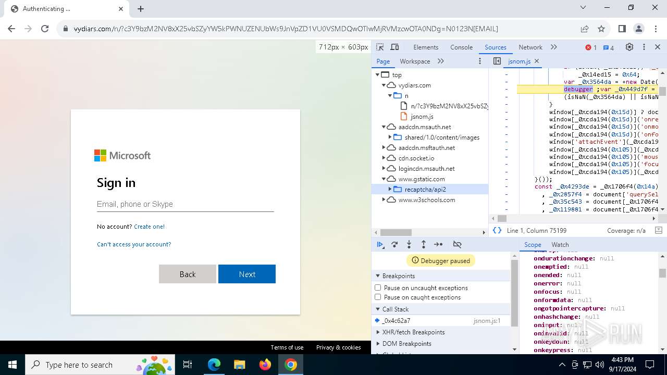Open the Sources navigator three-dot menu

point(480,61)
